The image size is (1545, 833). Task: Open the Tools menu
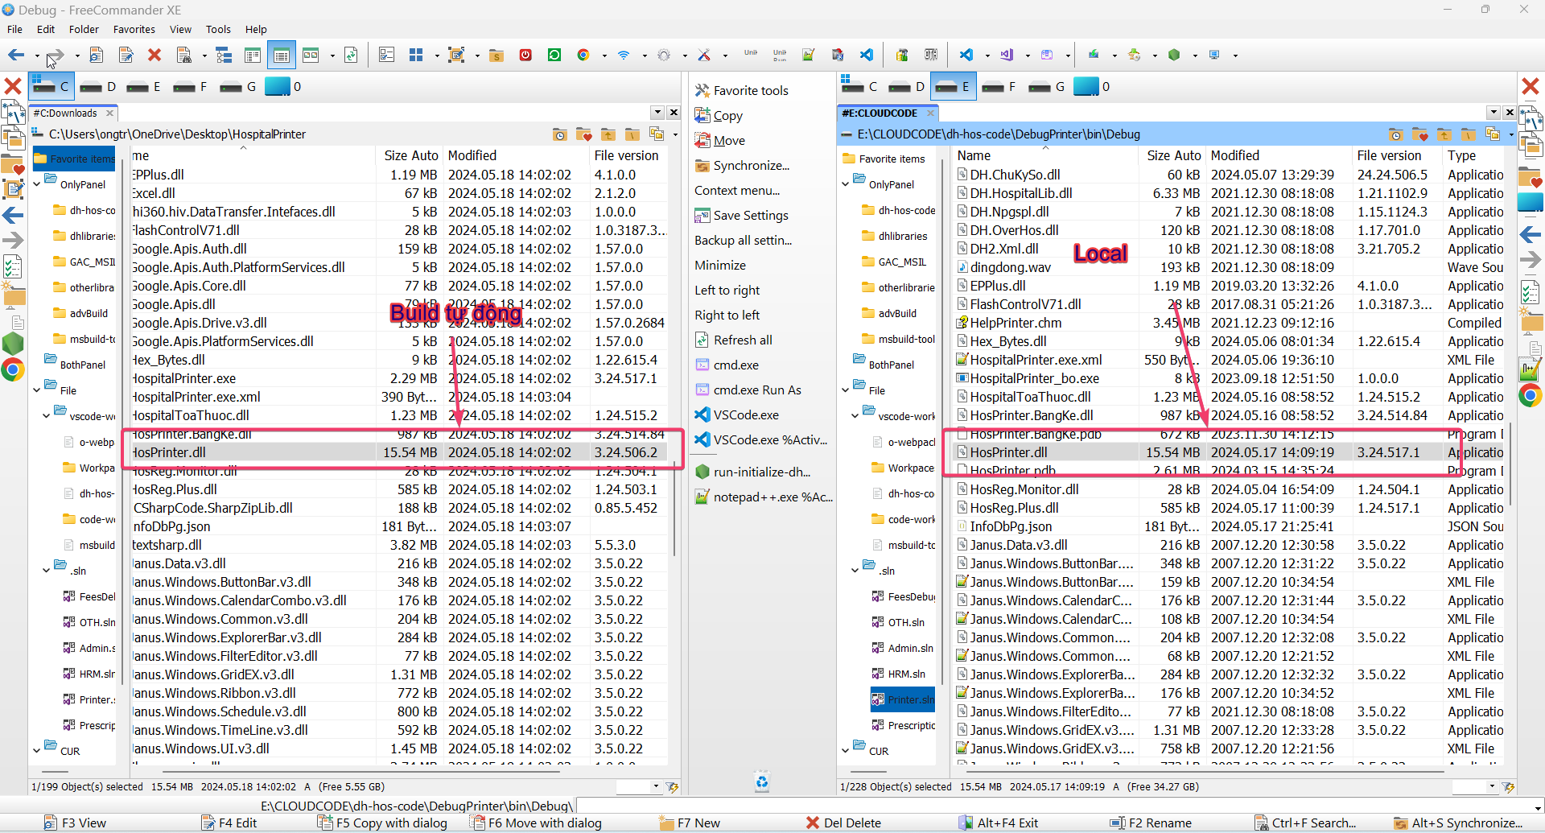218,29
